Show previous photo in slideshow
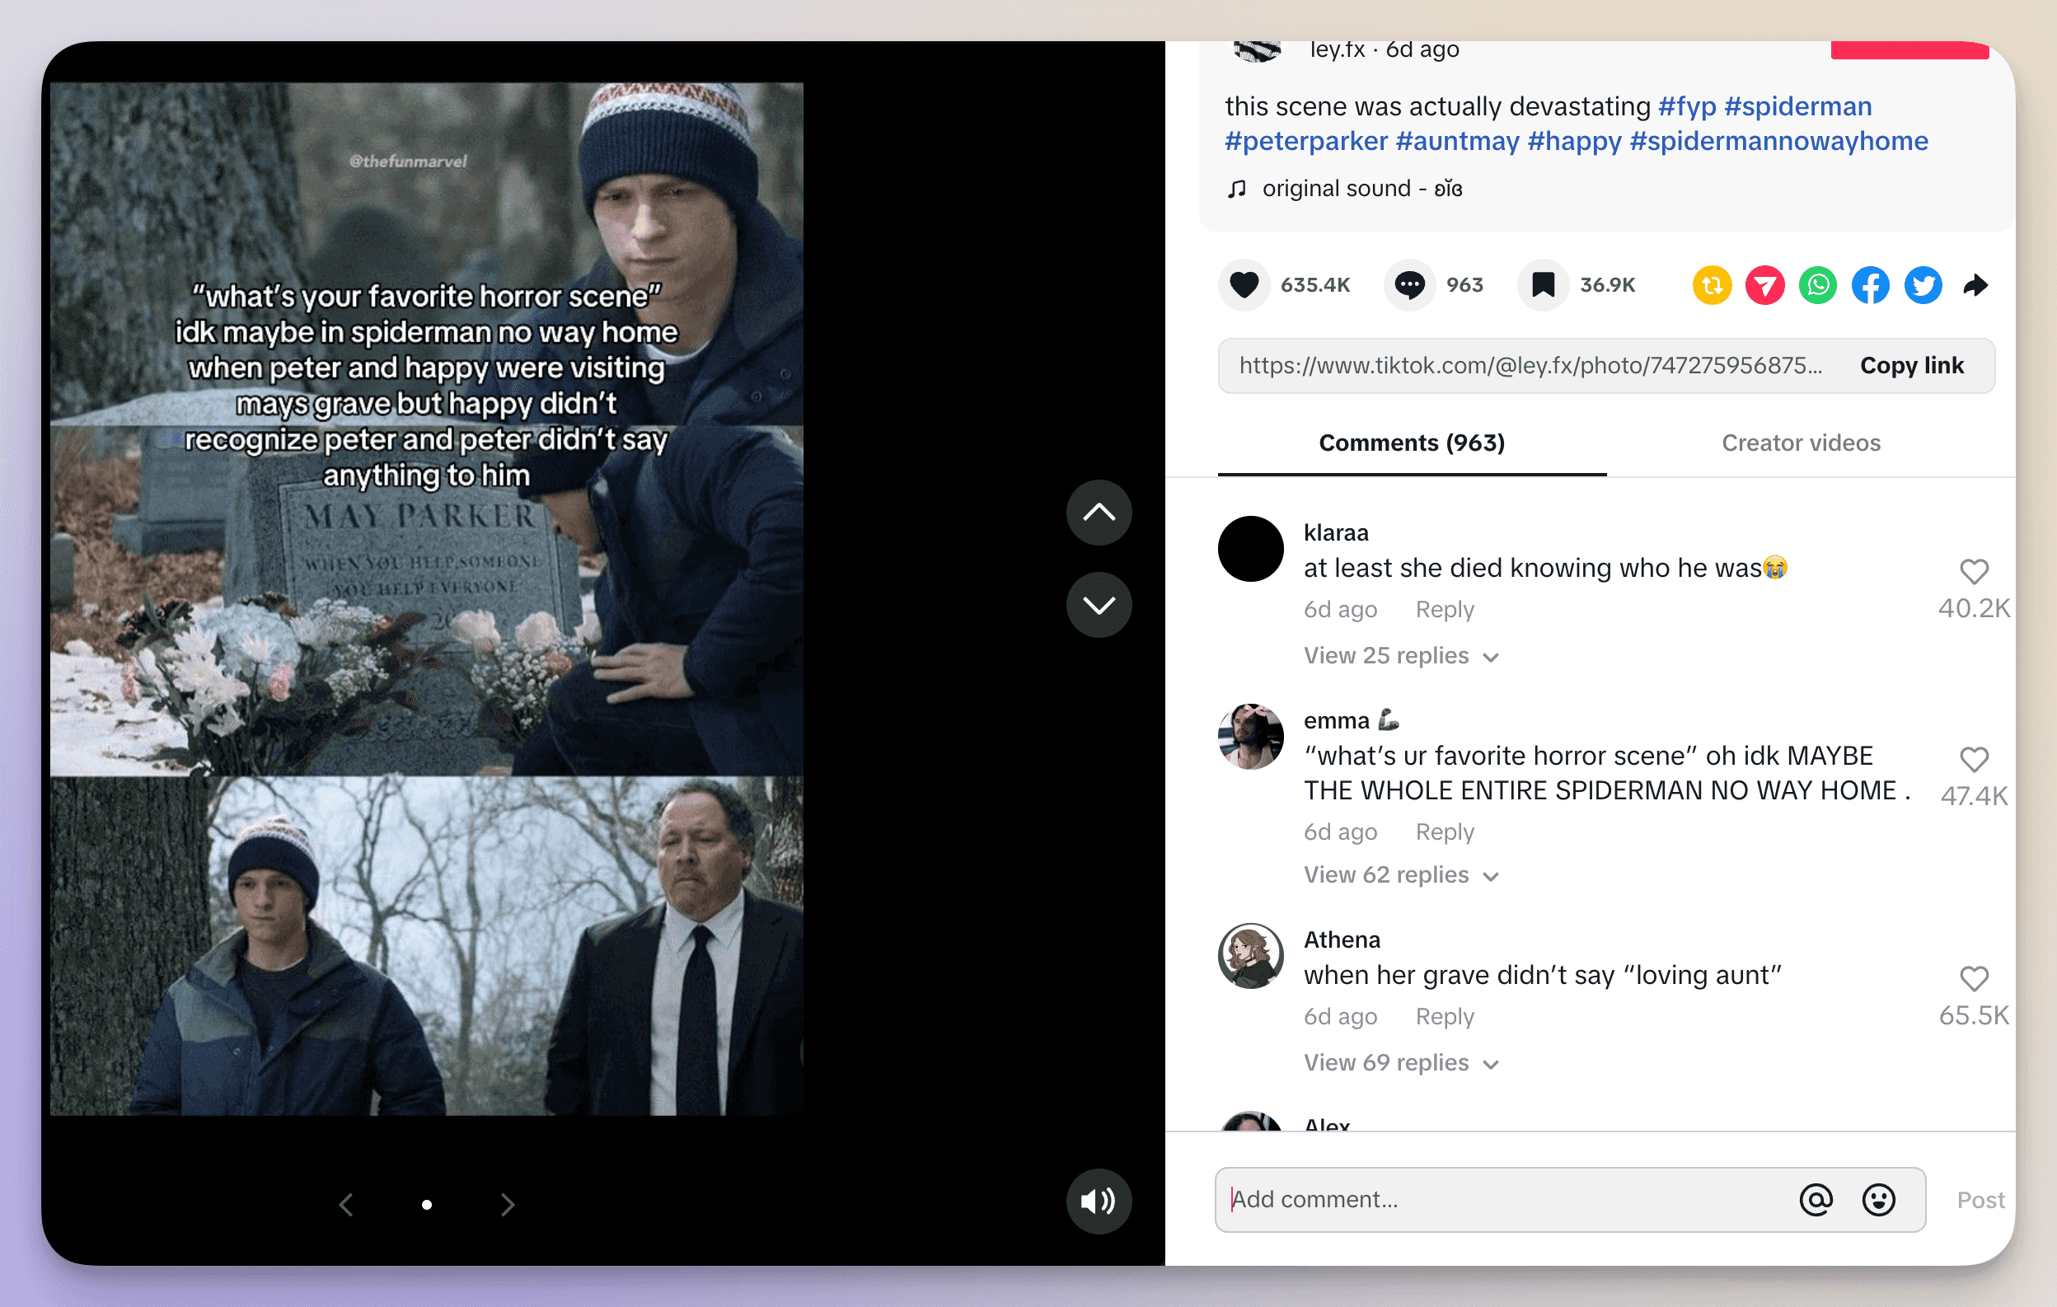 pyautogui.click(x=346, y=1205)
